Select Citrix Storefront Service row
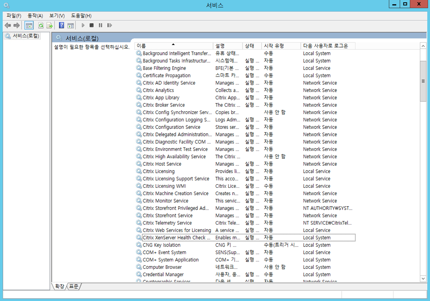This screenshot has width=430, height=301. [x=246, y=216]
